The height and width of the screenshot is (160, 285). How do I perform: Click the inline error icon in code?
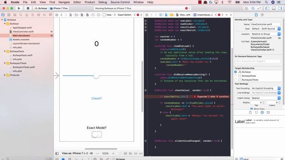click(195, 97)
